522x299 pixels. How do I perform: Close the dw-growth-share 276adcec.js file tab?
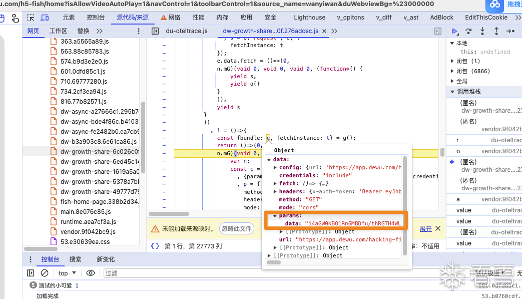tap(324, 31)
